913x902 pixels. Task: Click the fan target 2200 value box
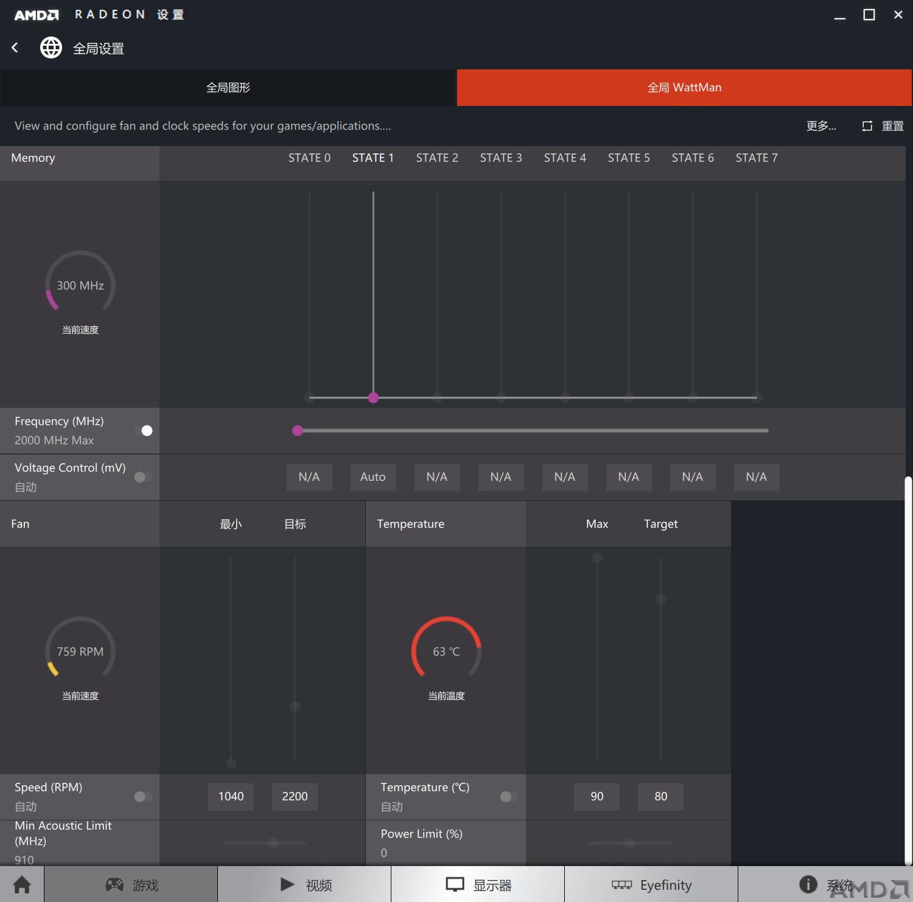[295, 797]
